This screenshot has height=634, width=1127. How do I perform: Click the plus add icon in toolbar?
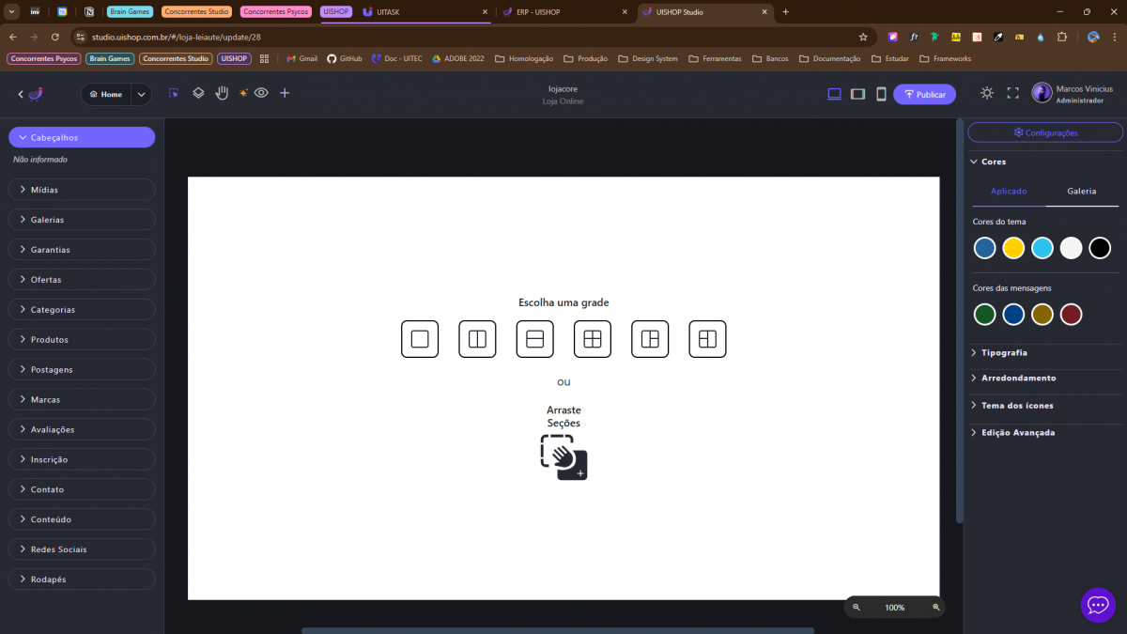(x=285, y=93)
